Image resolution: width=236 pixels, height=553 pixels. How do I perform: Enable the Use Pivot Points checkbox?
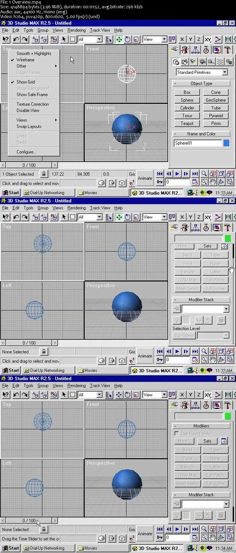click(177, 434)
